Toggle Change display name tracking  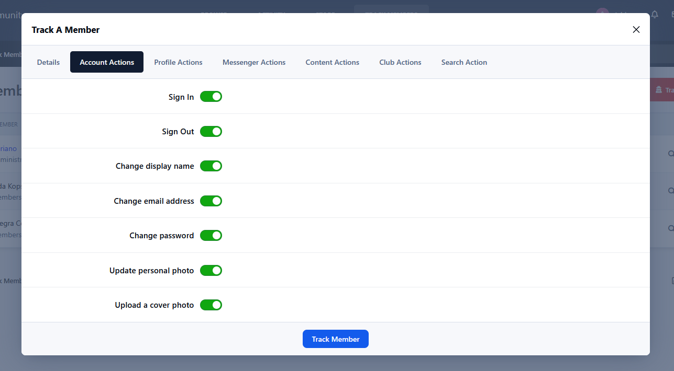(211, 166)
